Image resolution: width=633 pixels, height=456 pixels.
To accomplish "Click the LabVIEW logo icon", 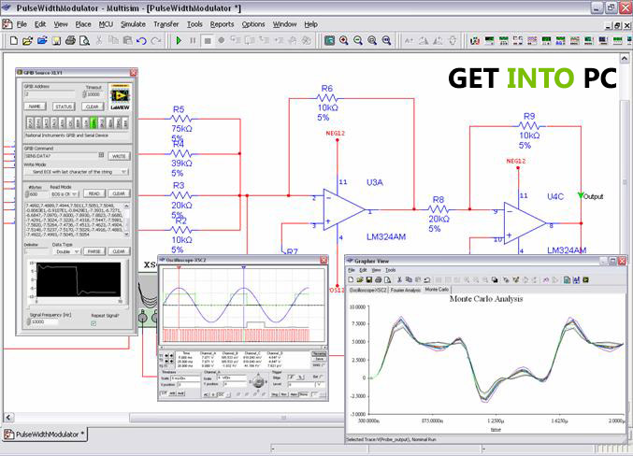I will pyautogui.click(x=120, y=95).
